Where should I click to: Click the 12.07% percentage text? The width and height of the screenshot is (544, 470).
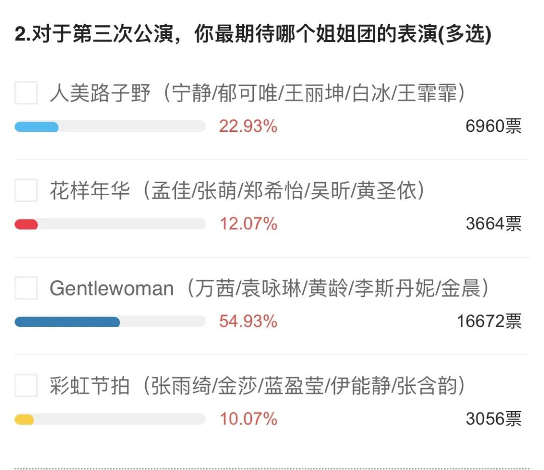pos(248,223)
